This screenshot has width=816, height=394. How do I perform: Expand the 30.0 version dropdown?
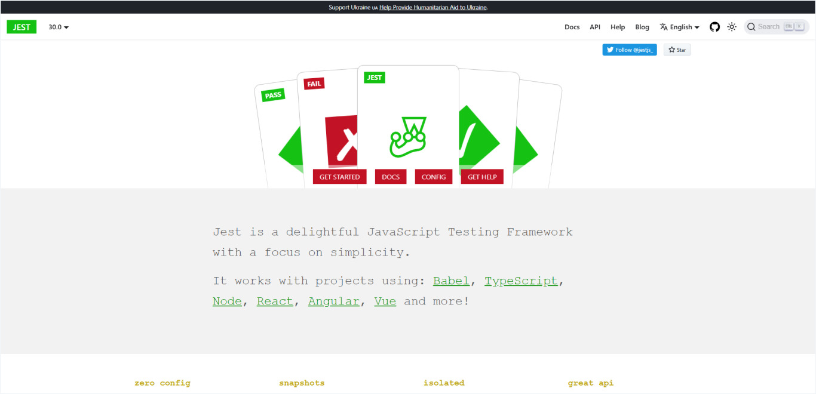pyautogui.click(x=58, y=27)
